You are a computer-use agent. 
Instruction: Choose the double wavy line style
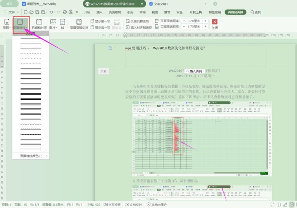point(31,129)
